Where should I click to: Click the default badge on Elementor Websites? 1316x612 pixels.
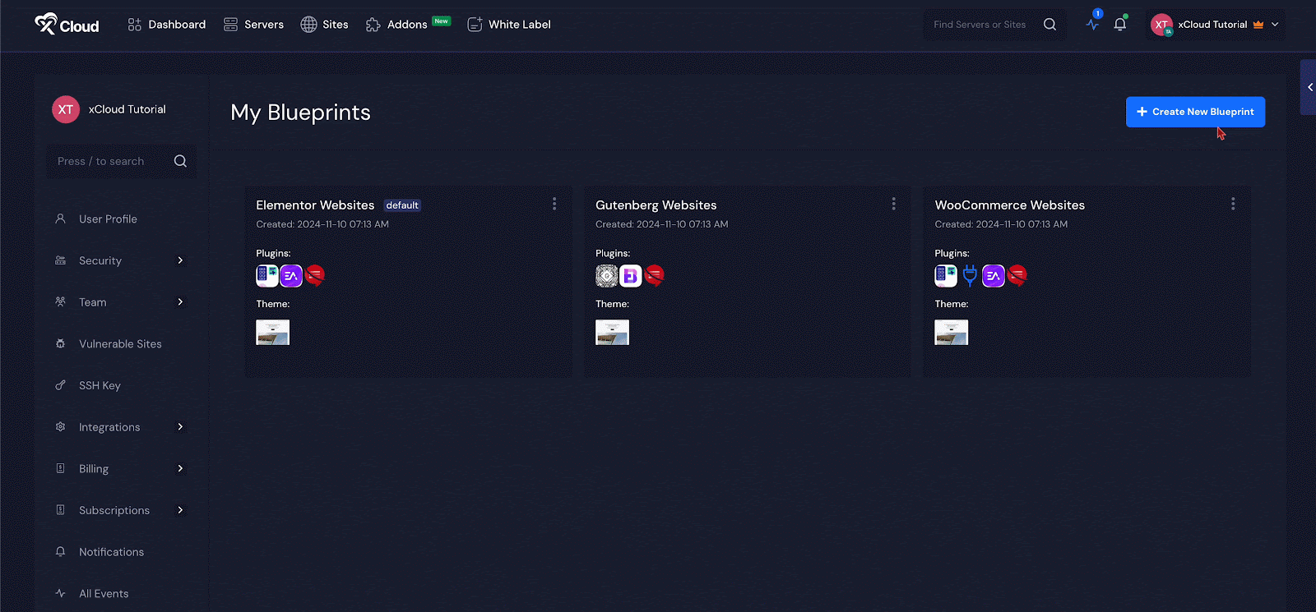pyautogui.click(x=402, y=205)
